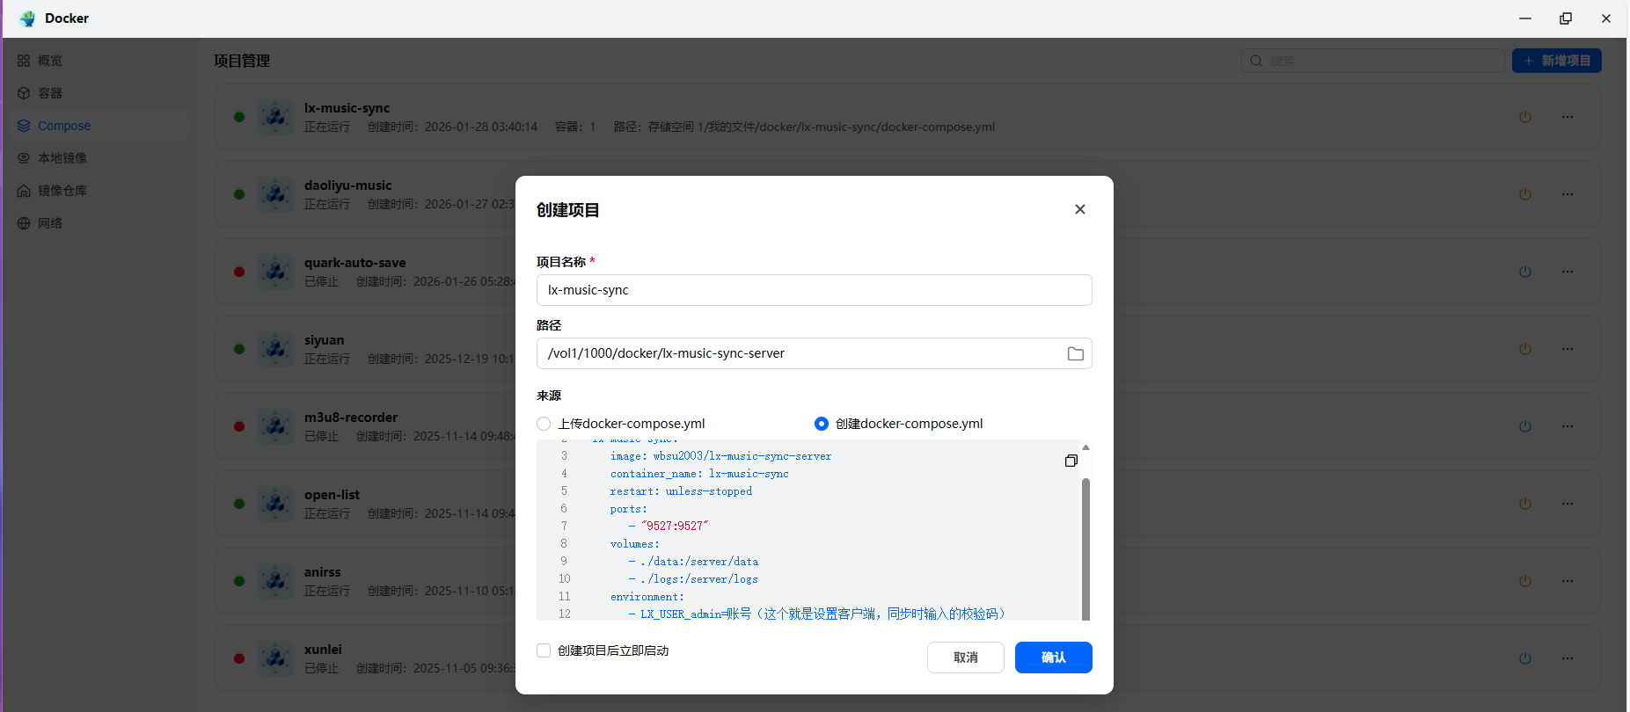This screenshot has width=1630, height=712.
Task: Click the 搜索 search field
Action: coord(1372,61)
